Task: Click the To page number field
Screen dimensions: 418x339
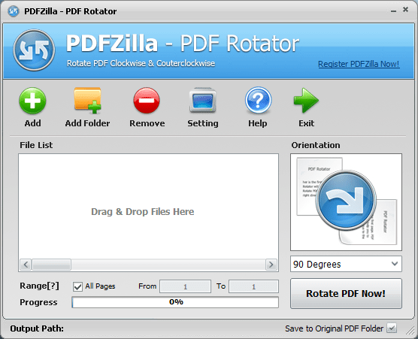Action: (253, 286)
